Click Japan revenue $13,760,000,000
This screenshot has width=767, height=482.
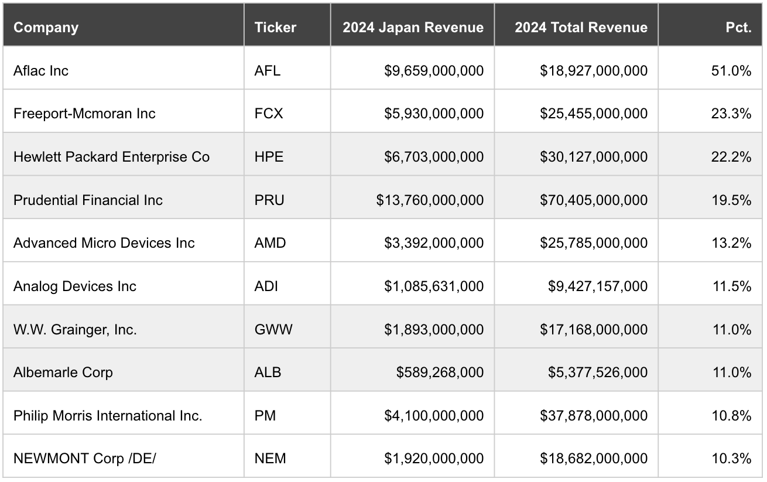pos(412,197)
